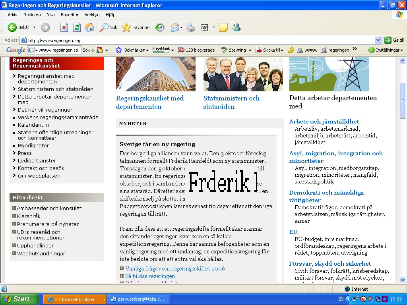Open the Mail button dropdown arrow
407x305 pixels.
click(181, 27)
